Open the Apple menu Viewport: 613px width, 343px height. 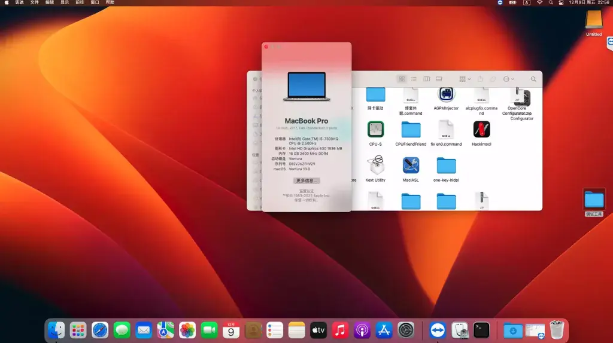click(6, 2)
